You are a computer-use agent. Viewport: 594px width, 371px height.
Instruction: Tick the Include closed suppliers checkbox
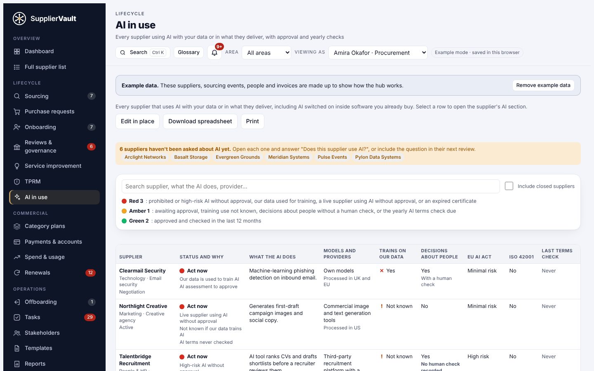click(509, 186)
